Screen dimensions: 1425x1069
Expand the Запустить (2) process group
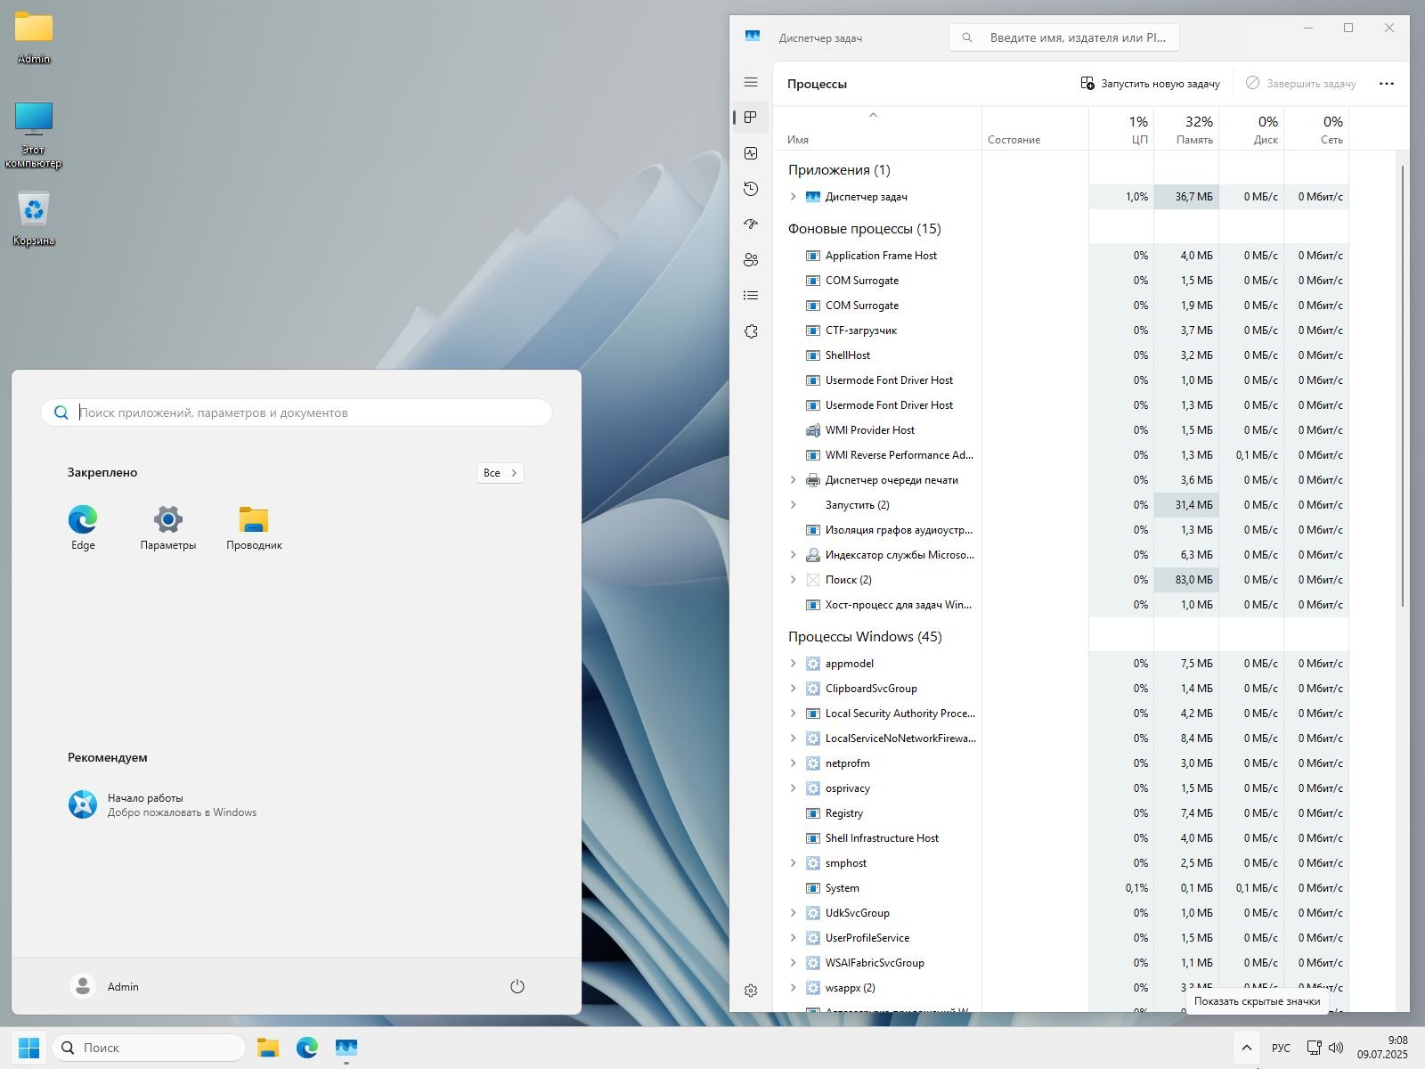pos(793,505)
